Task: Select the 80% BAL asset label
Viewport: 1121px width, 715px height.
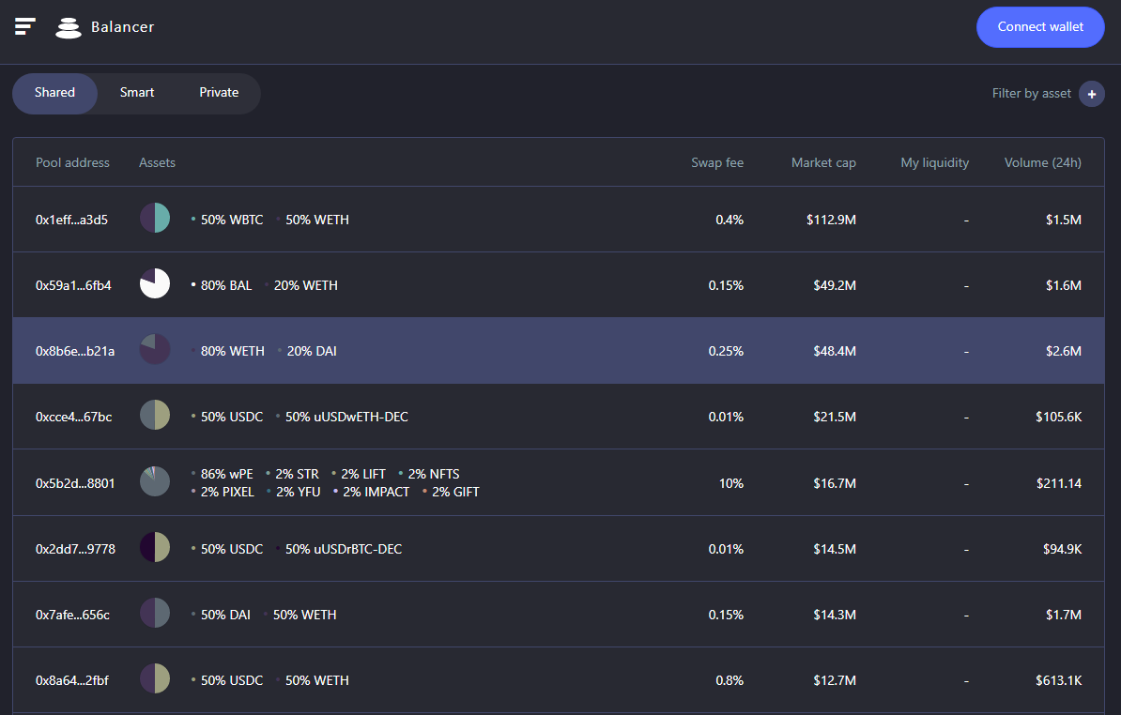Action: pyautogui.click(x=226, y=285)
